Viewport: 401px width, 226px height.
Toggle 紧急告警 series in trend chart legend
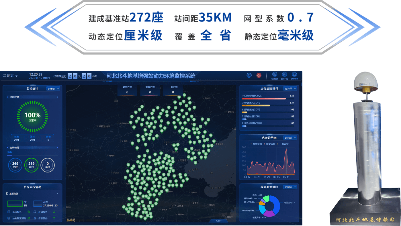257,144
